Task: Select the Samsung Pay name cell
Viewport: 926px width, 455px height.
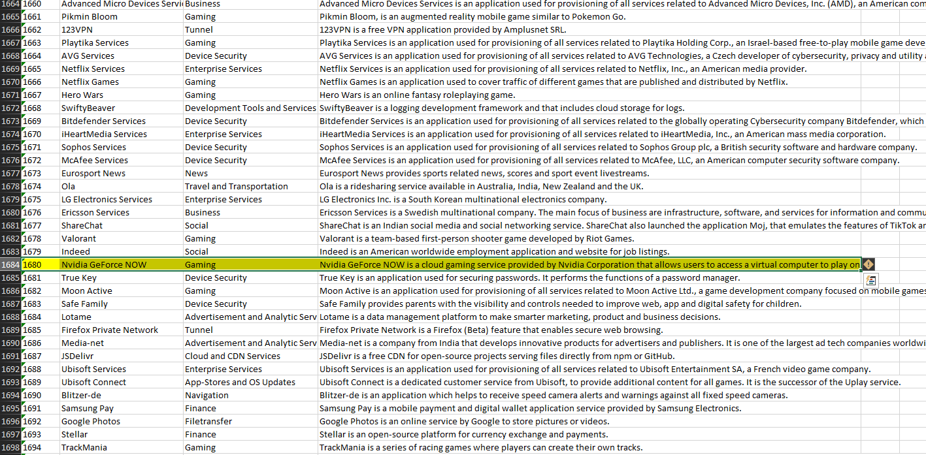Action: 122,408
